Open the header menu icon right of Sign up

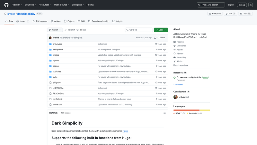[251, 5]
